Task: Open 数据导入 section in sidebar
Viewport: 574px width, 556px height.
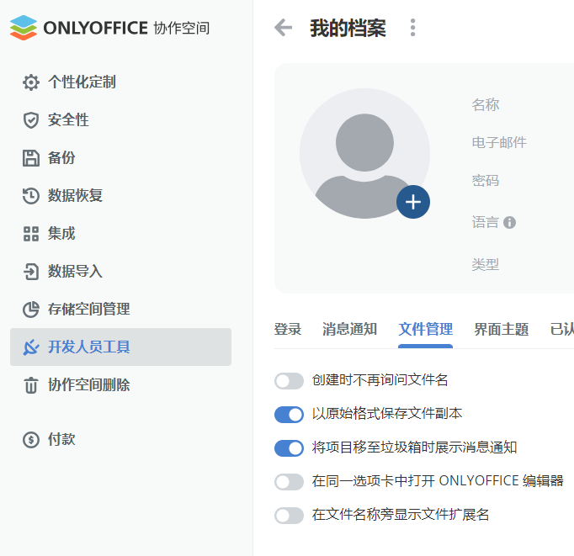Action: coord(121,272)
